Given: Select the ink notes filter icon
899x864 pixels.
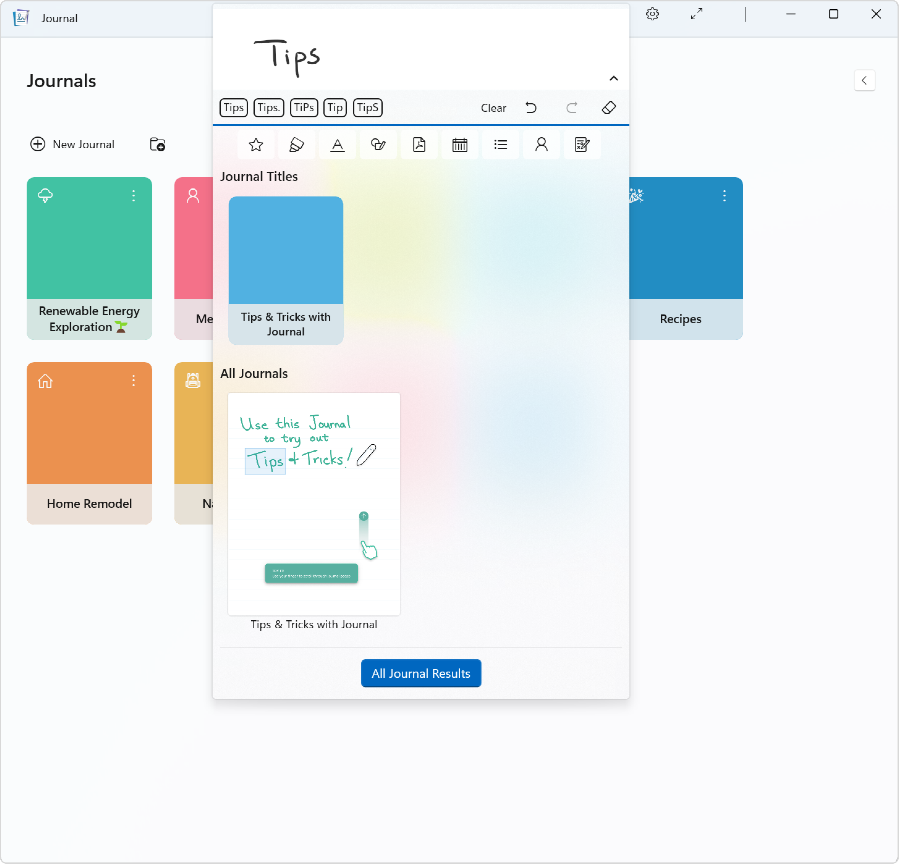Looking at the screenshot, I should click(x=582, y=145).
